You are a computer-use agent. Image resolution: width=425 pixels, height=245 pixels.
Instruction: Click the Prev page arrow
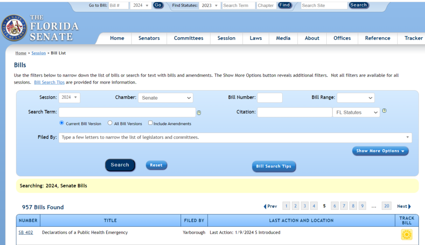[x=270, y=207]
